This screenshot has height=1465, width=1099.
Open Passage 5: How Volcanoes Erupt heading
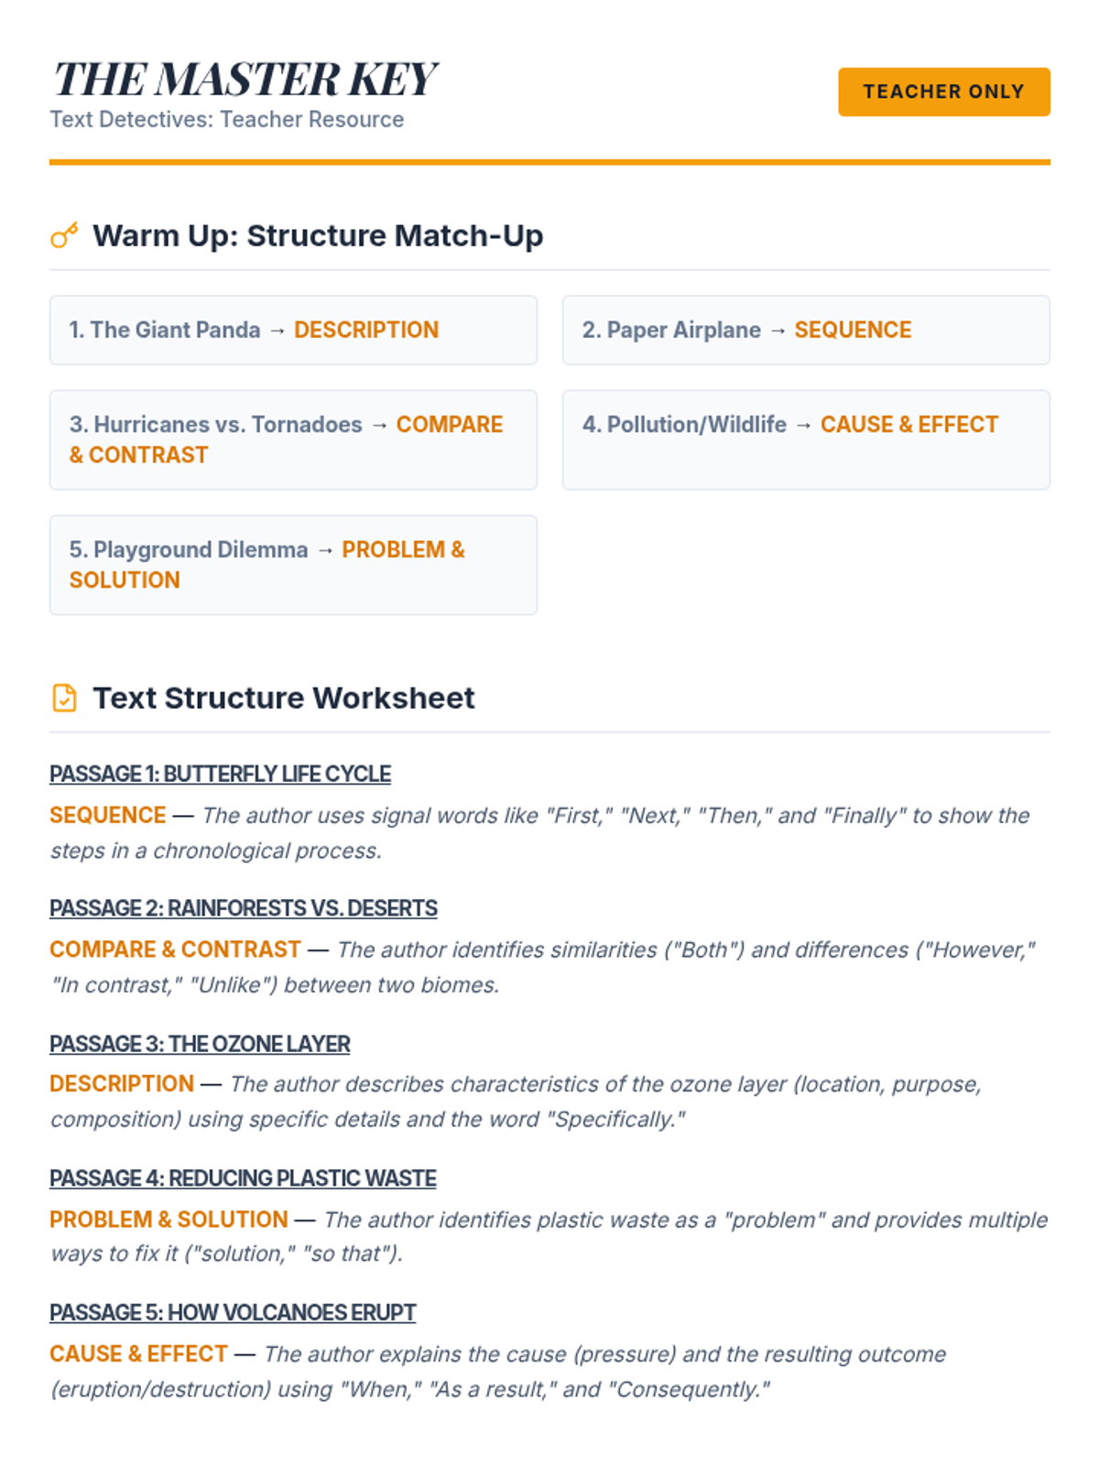[x=233, y=1313]
